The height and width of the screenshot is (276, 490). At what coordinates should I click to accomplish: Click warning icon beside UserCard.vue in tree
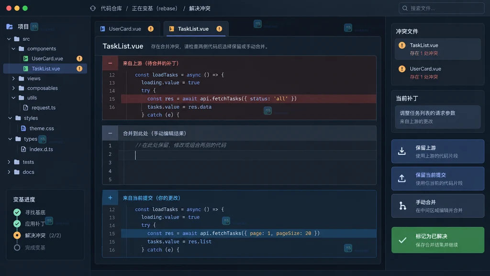[79, 58]
